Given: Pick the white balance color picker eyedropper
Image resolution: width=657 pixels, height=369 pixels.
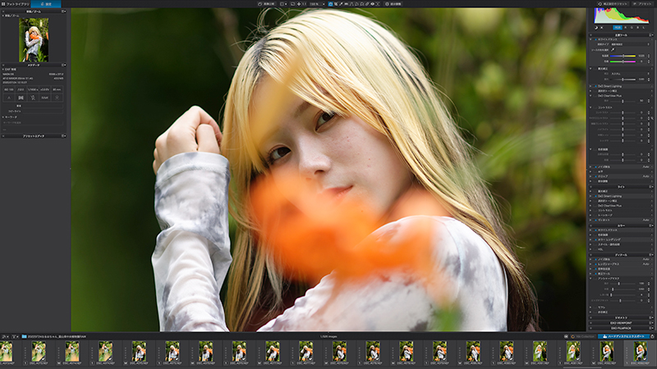Looking at the screenshot, I should click(613, 50).
